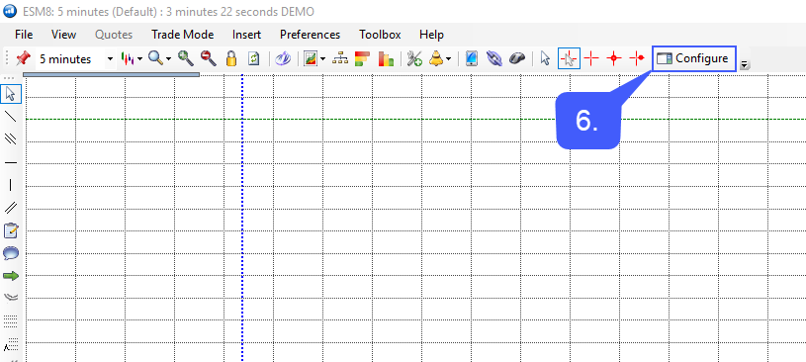Toggle the plain red crosshair mode
Viewport: 806px width, 362px height.
(591, 58)
